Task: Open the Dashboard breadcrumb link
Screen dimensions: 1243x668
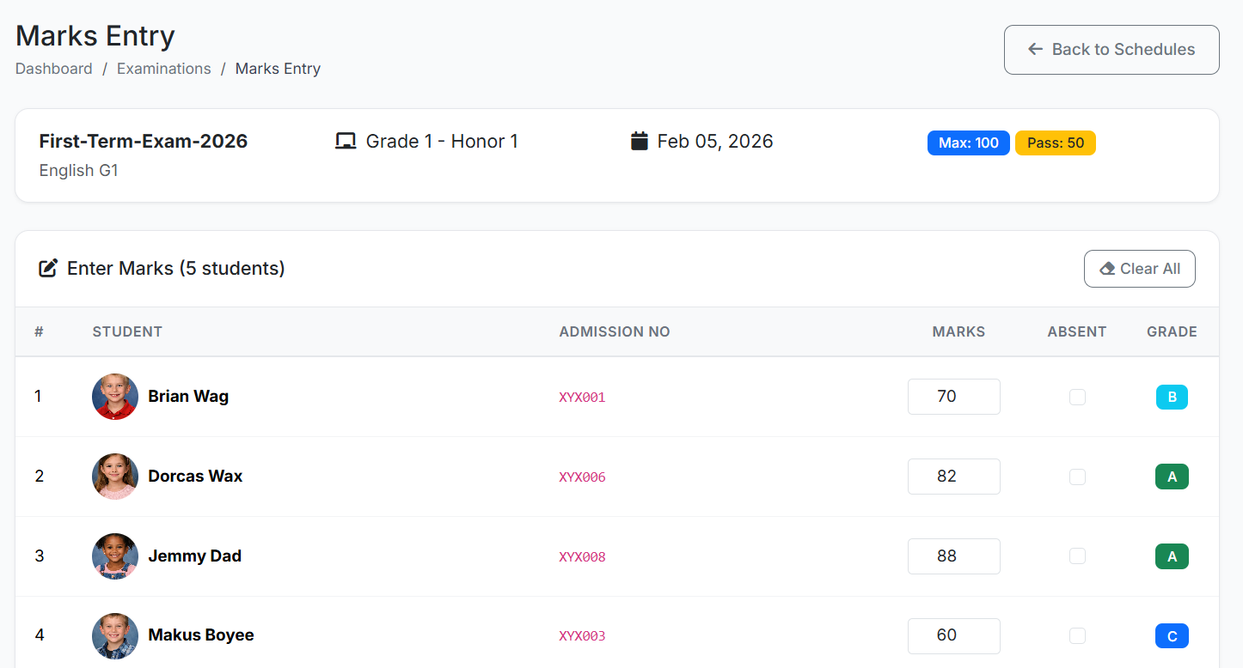Action: pos(54,69)
